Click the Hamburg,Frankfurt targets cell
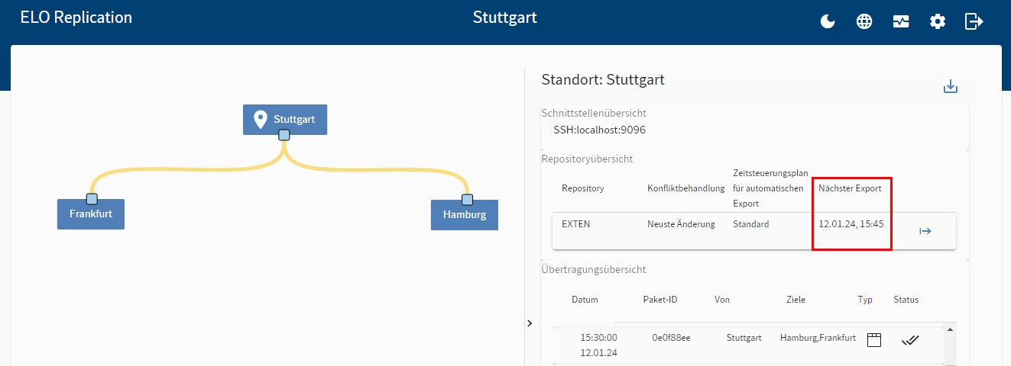The height and width of the screenshot is (366, 1011). tap(818, 338)
